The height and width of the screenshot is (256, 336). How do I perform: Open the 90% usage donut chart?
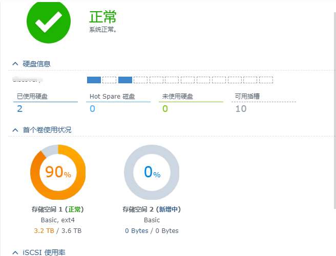point(58,172)
